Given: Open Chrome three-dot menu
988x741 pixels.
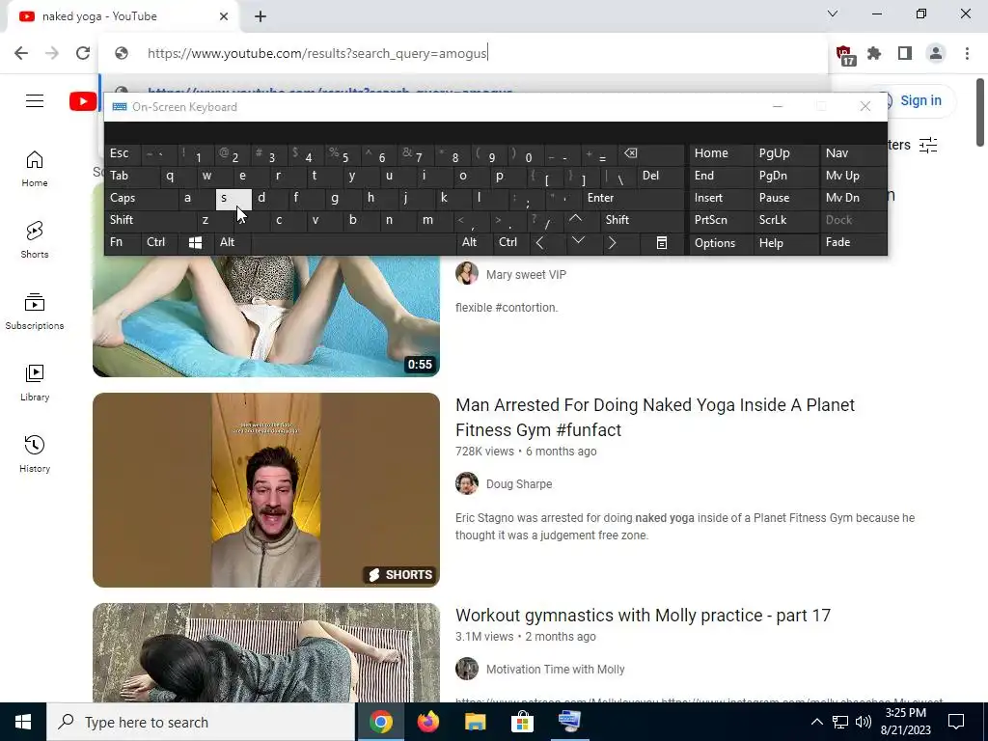Looking at the screenshot, I should pyautogui.click(x=967, y=53).
